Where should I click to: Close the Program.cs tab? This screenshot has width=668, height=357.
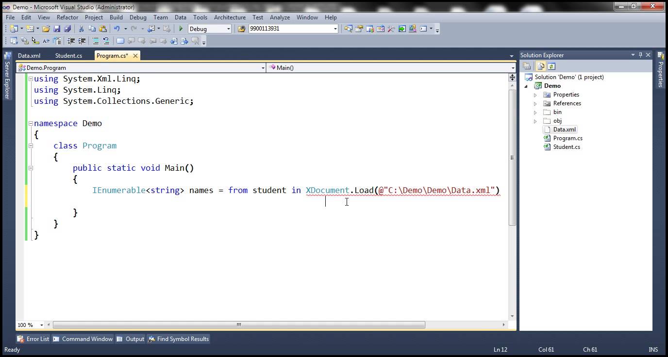tap(135, 56)
